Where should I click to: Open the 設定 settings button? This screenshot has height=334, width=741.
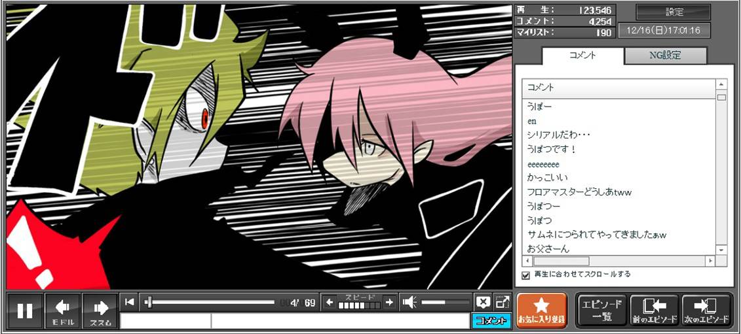tap(674, 12)
